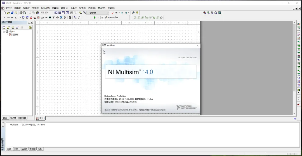Viewport: 302px width, 156px height.
Task: Switch to the 元器件 spreadsheet tab
Action: point(24,149)
